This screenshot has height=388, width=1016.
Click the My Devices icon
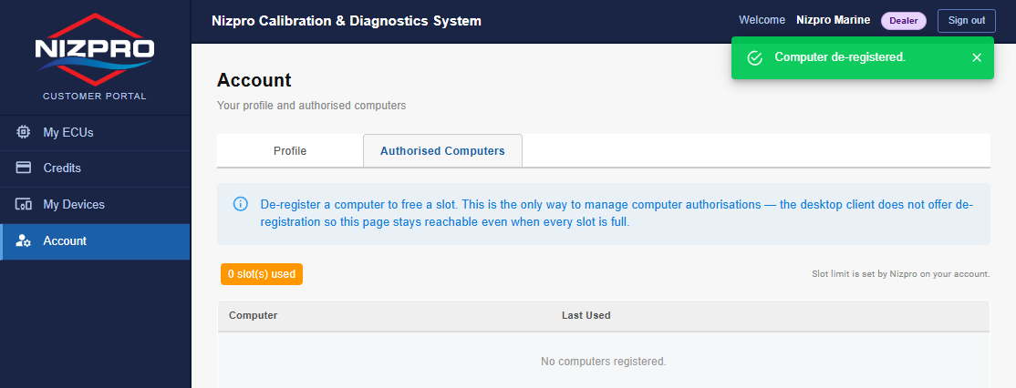click(24, 205)
